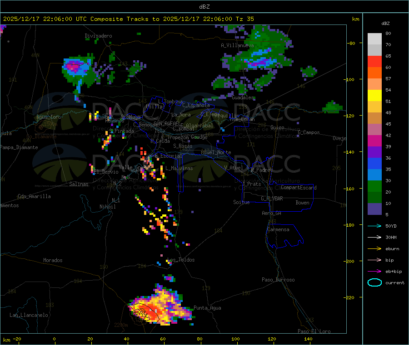Viewport: 409px width, 345px height.
Task: Click the 'J_Prats' place label
Action: point(252,184)
